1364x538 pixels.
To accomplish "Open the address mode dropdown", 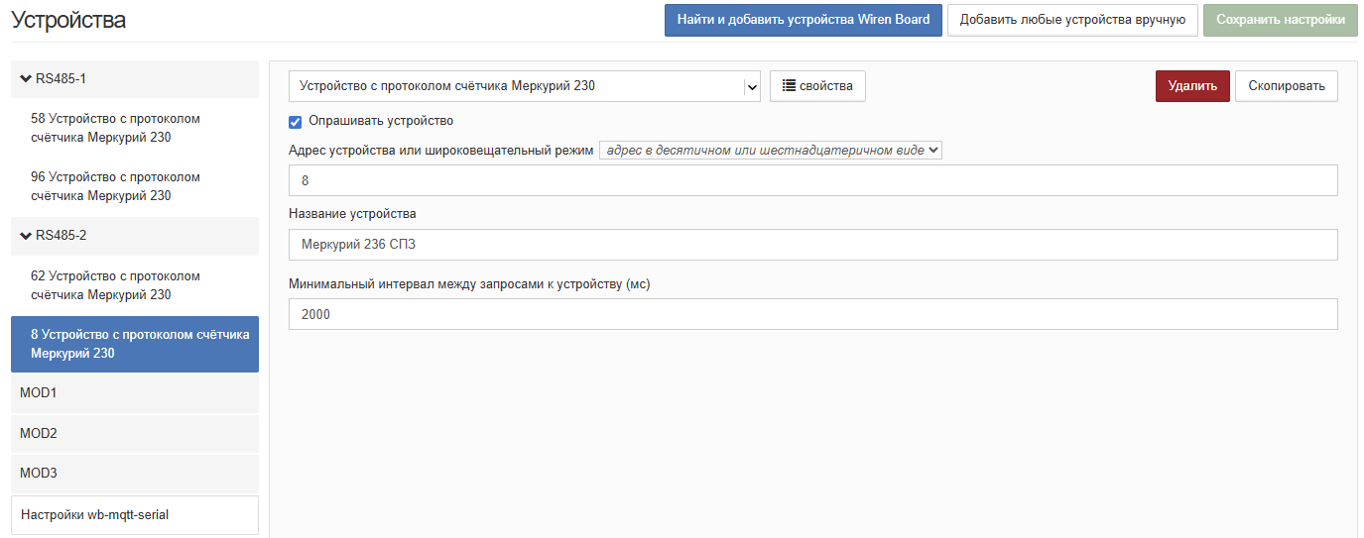I will pyautogui.click(x=770, y=151).
